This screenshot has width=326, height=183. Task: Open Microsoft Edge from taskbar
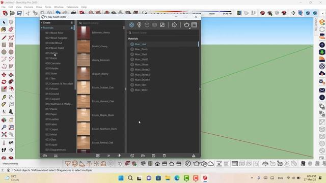tap(177, 178)
